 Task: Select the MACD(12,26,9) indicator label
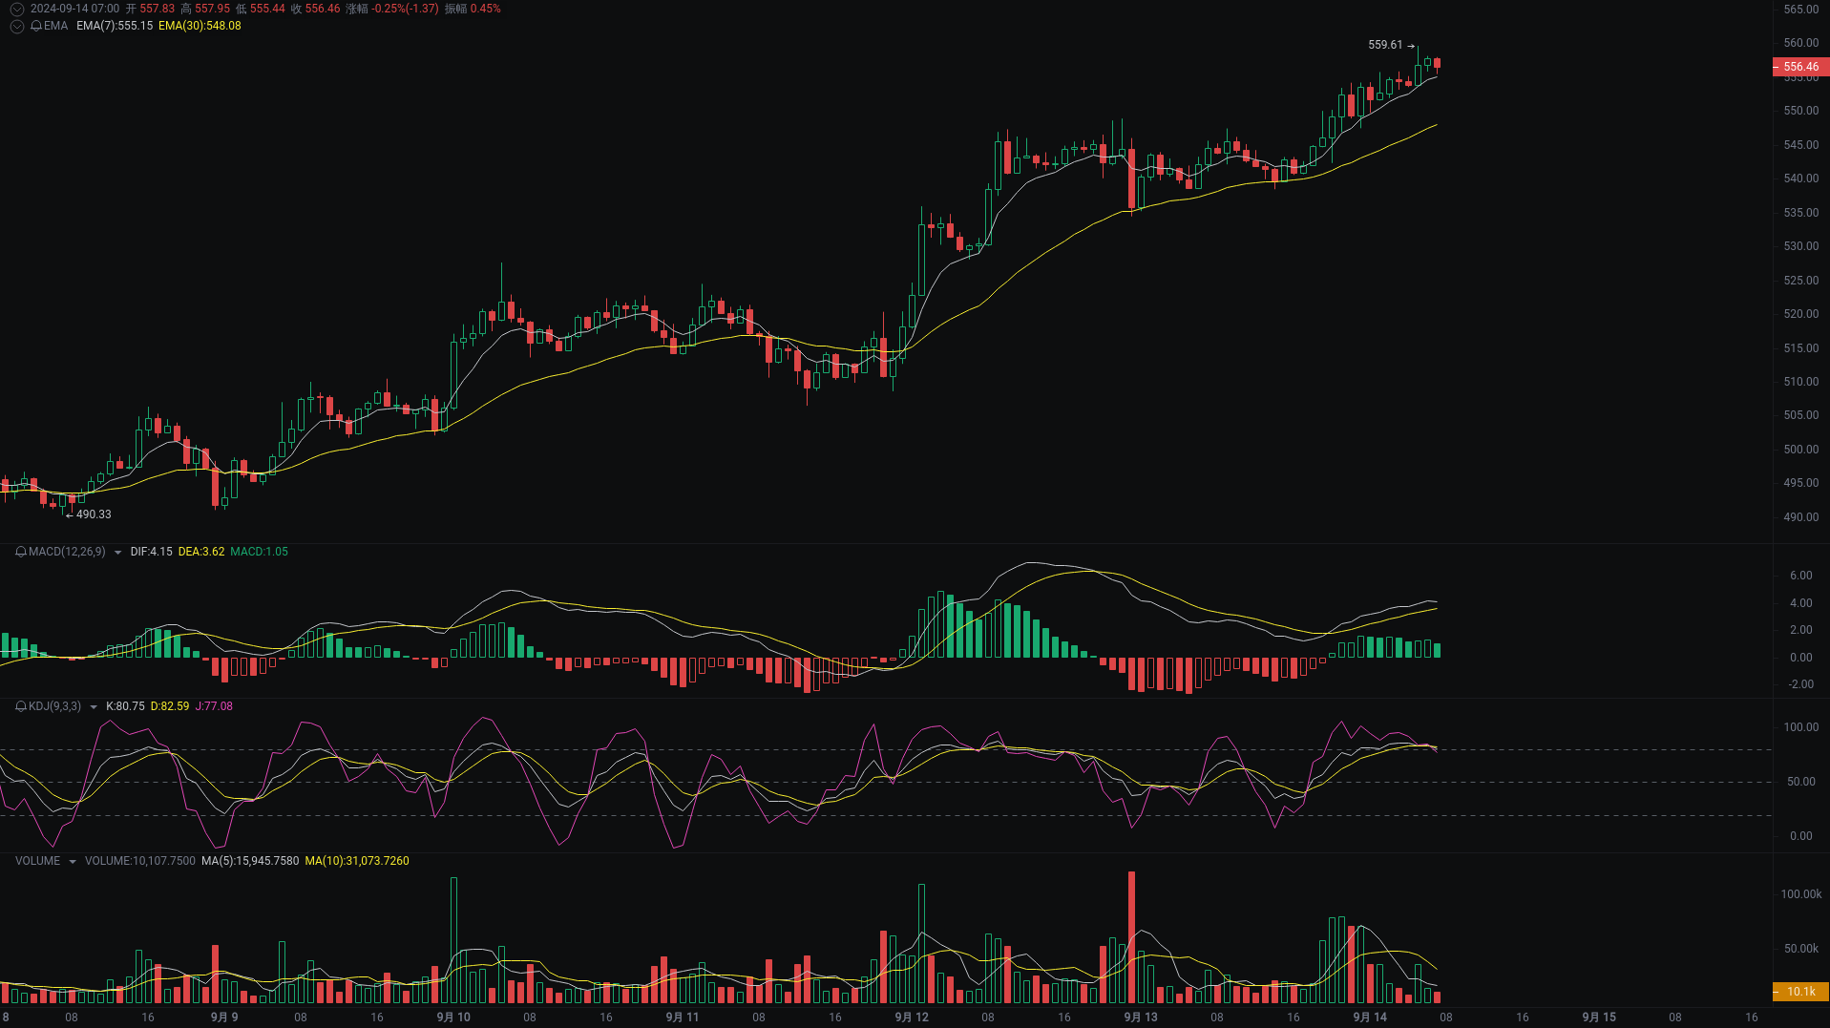pos(65,552)
